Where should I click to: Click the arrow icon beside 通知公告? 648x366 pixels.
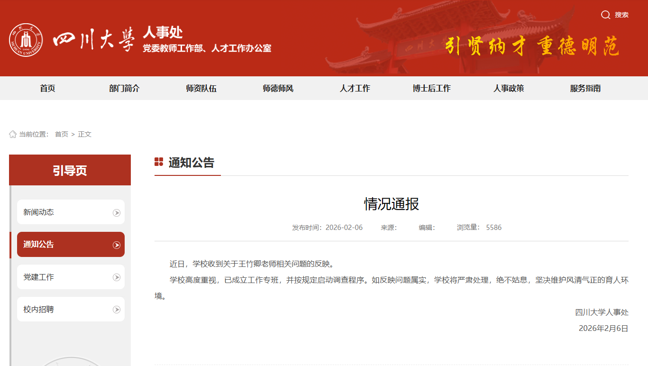(x=117, y=245)
